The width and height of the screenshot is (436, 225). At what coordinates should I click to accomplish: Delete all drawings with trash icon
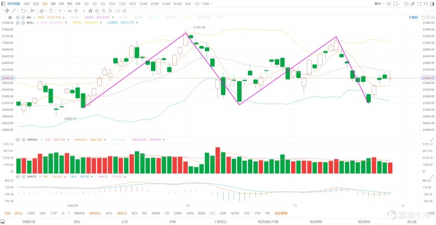110,10
